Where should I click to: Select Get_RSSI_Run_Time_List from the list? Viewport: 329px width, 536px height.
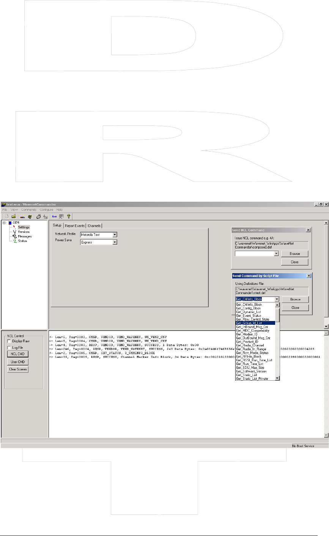tap(255, 360)
